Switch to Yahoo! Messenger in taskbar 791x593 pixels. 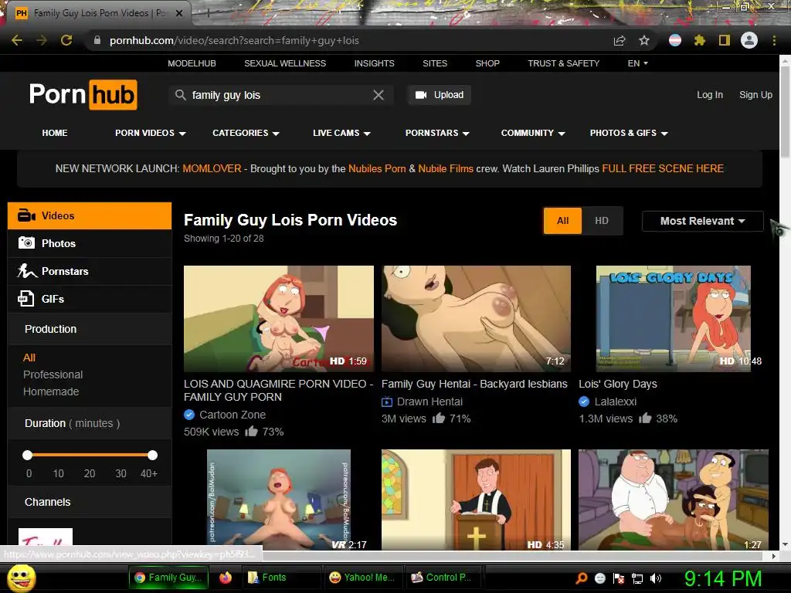(x=362, y=578)
